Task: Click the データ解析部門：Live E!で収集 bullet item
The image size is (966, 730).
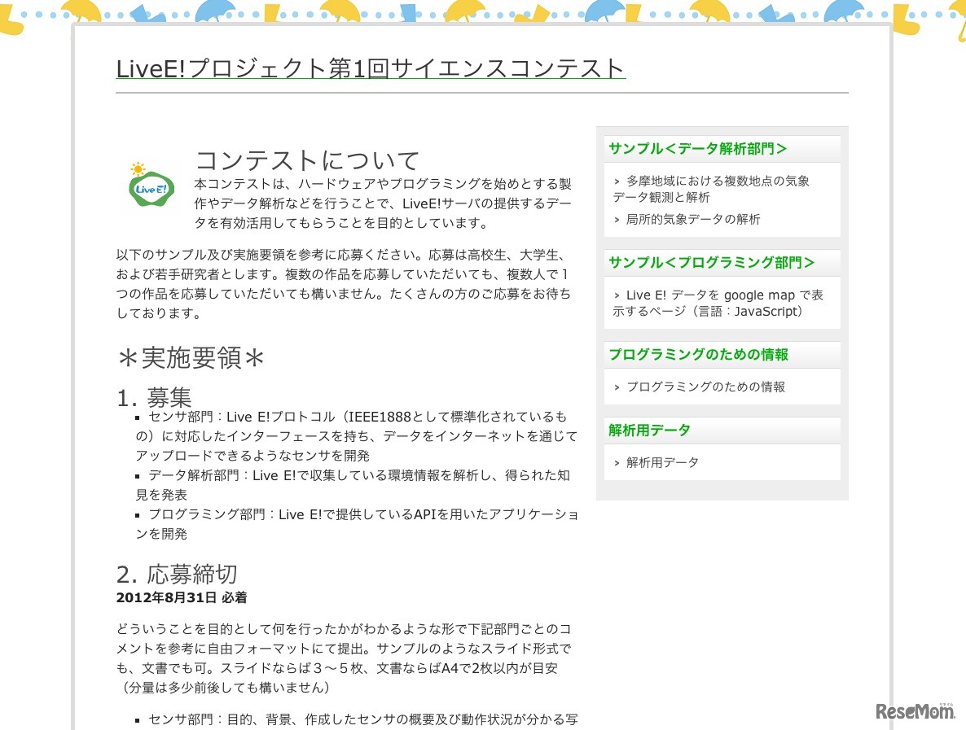Action: pyautogui.click(x=353, y=484)
